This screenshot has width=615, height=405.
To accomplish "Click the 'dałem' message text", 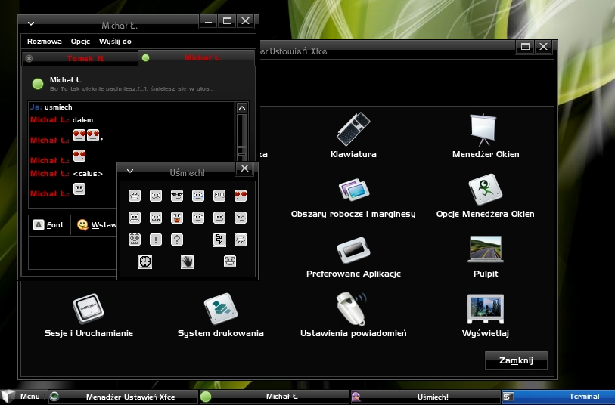I will pyautogui.click(x=82, y=120).
